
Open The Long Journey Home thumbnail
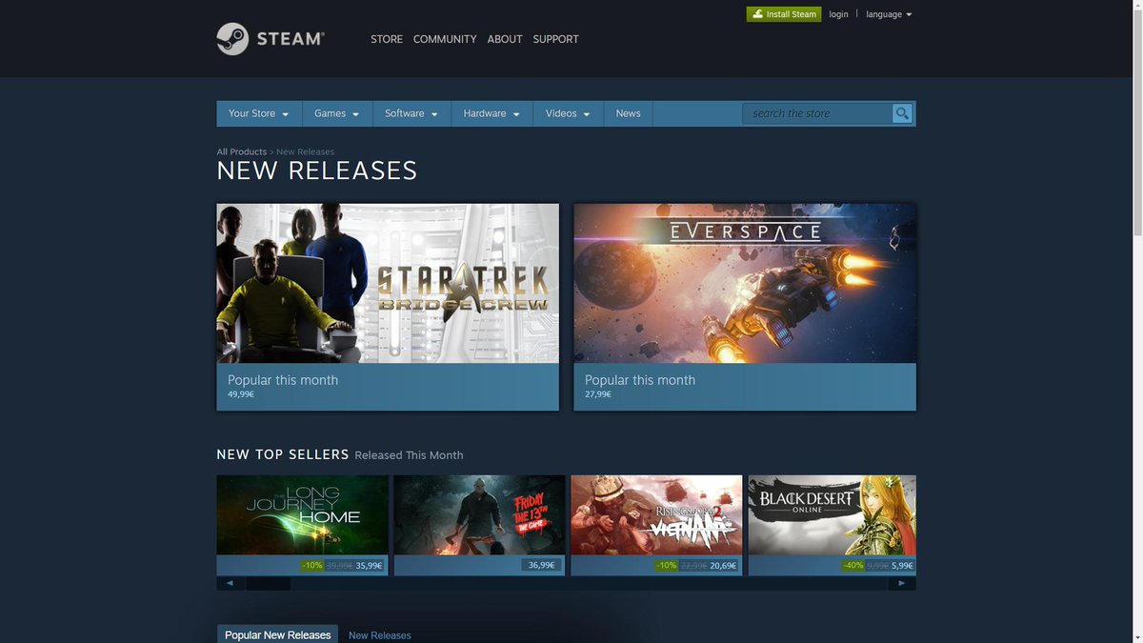tap(302, 515)
